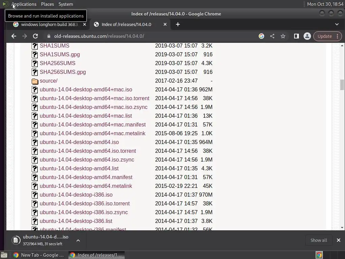Download ubuntu-14.04-desktop-amd64+mac.iso
Image resolution: width=345 pixels, height=259 pixels.
[86, 90]
